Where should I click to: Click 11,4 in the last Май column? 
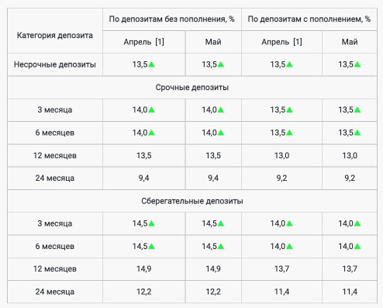click(350, 292)
